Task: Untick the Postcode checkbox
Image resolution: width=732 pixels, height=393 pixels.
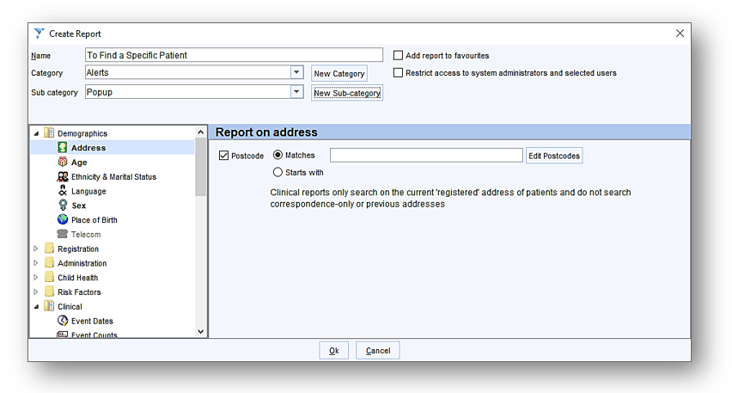Action: [223, 156]
